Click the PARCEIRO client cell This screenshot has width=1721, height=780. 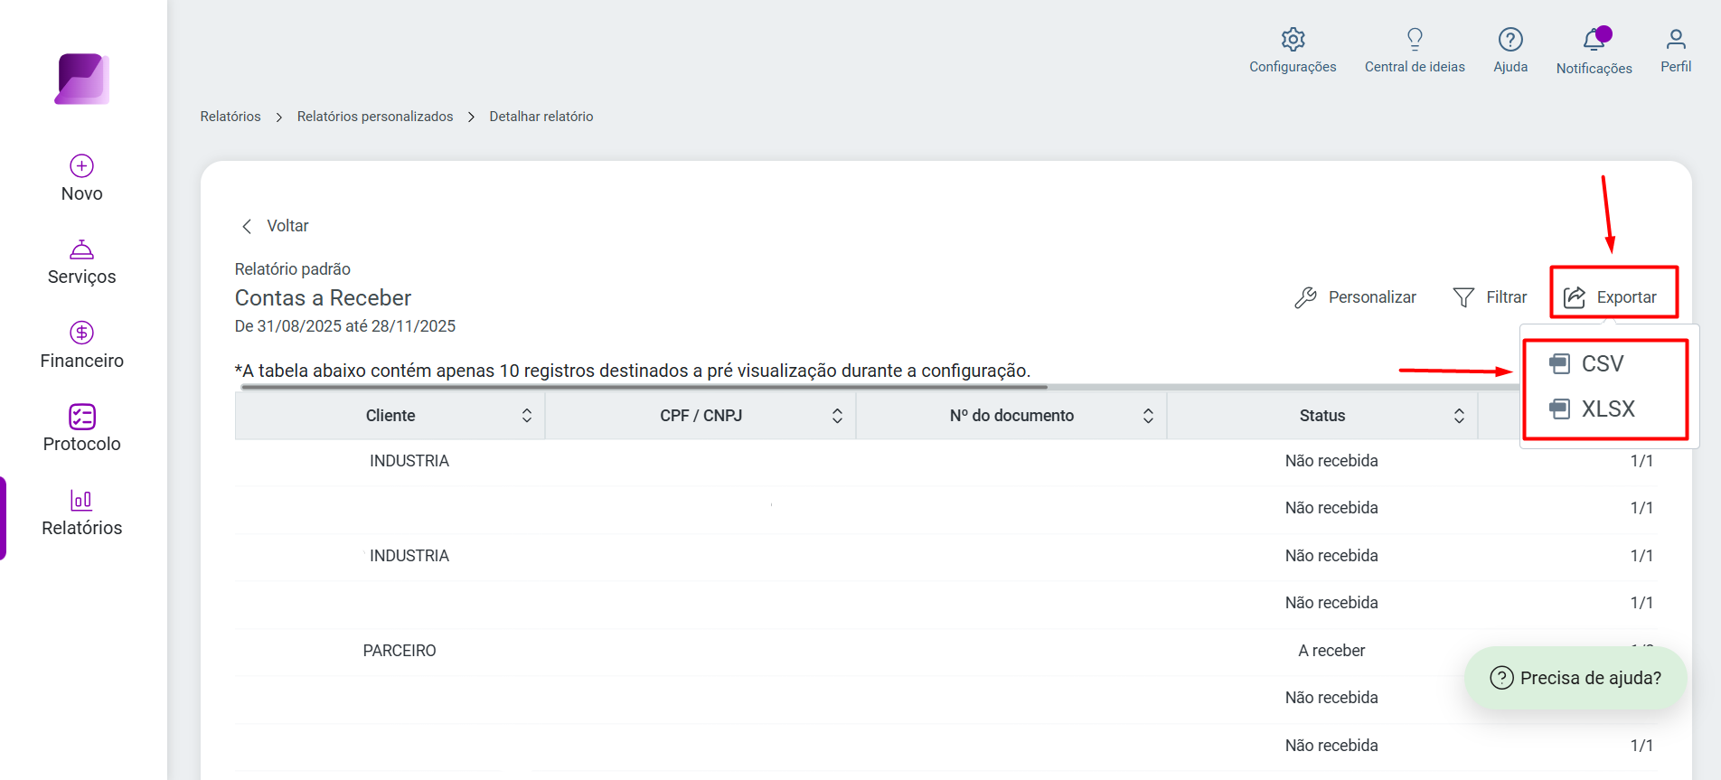400,651
